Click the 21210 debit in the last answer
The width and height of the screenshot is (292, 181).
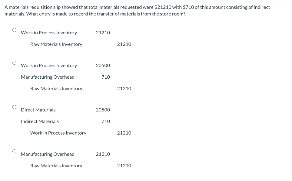pyautogui.click(x=103, y=154)
